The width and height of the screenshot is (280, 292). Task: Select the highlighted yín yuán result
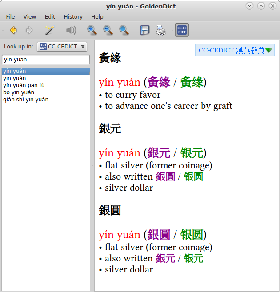click(46, 71)
